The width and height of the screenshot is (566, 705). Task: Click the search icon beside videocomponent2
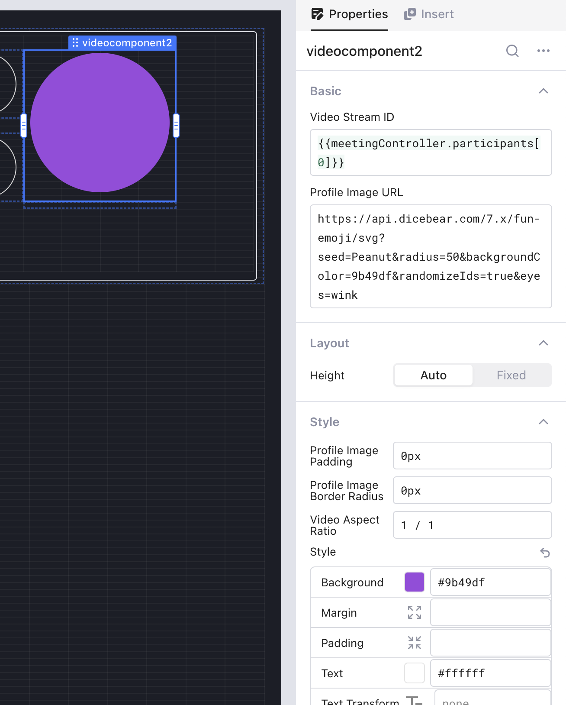coord(512,51)
